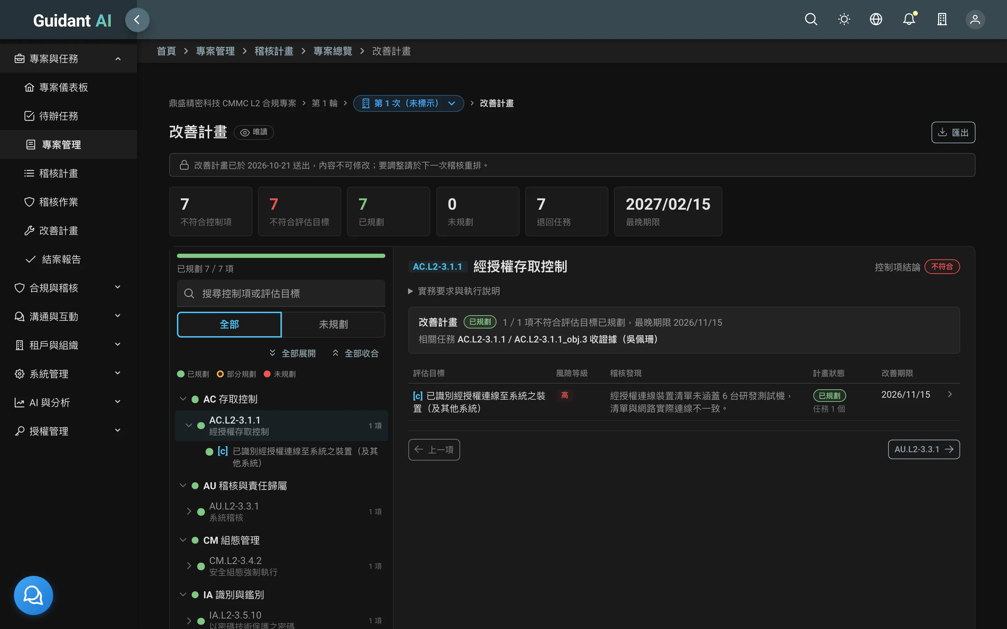The height and width of the screenshot is (629, 1007).
Task: Expand CM.L2-3.4.2 安全組態強制執行 node
Action: [188, 566]
